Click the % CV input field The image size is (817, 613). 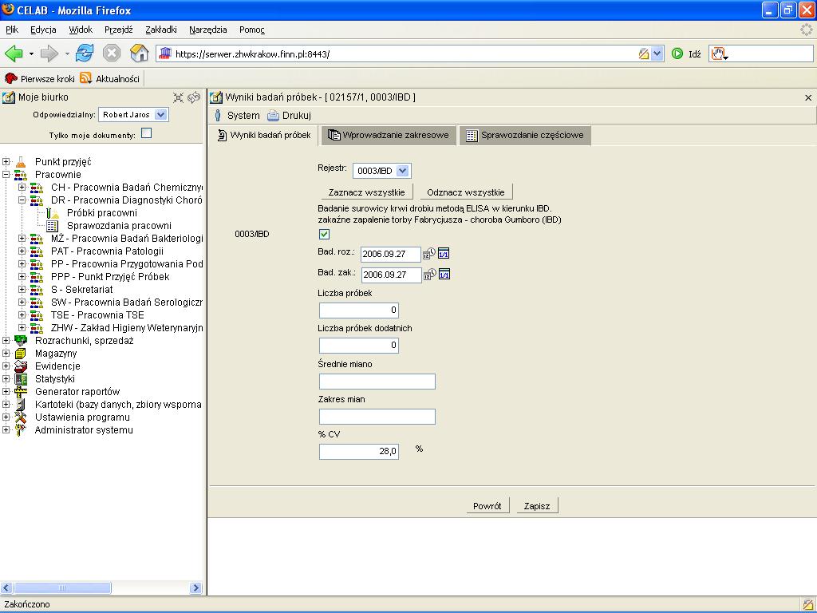(x=359, y=452)
